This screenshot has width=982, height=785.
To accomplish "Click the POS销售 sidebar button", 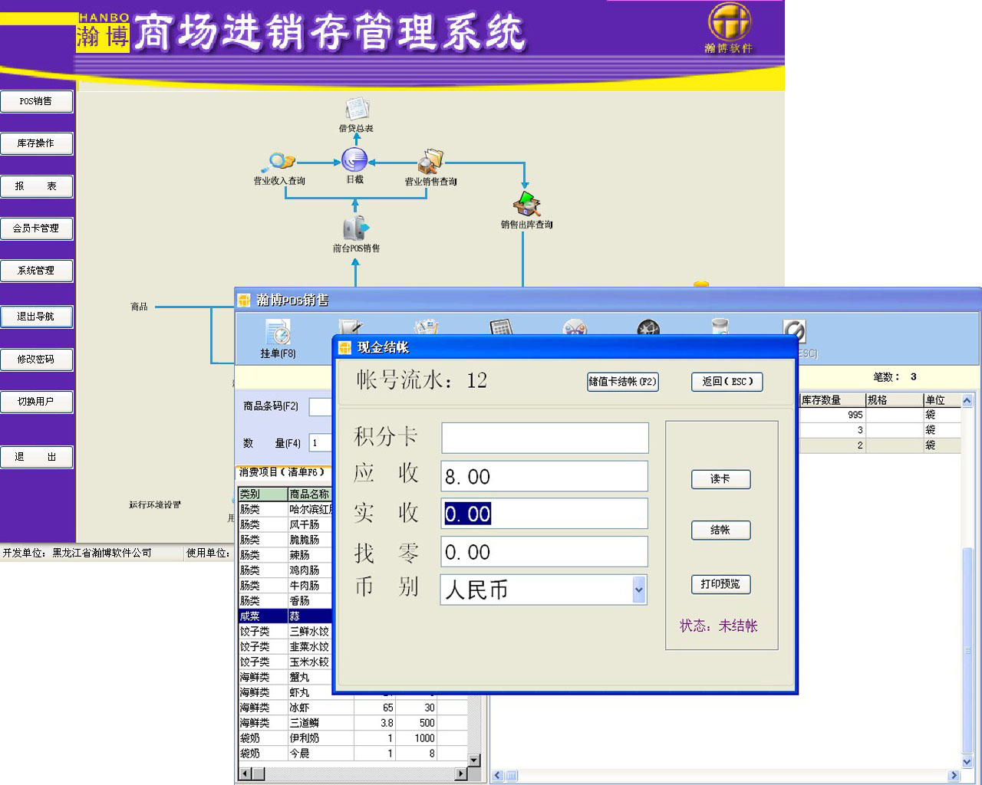I will (x=36, y=101).
